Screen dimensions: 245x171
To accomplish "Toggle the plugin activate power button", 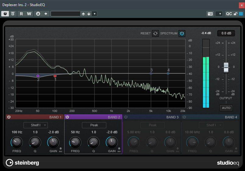I will pos(5,14).
